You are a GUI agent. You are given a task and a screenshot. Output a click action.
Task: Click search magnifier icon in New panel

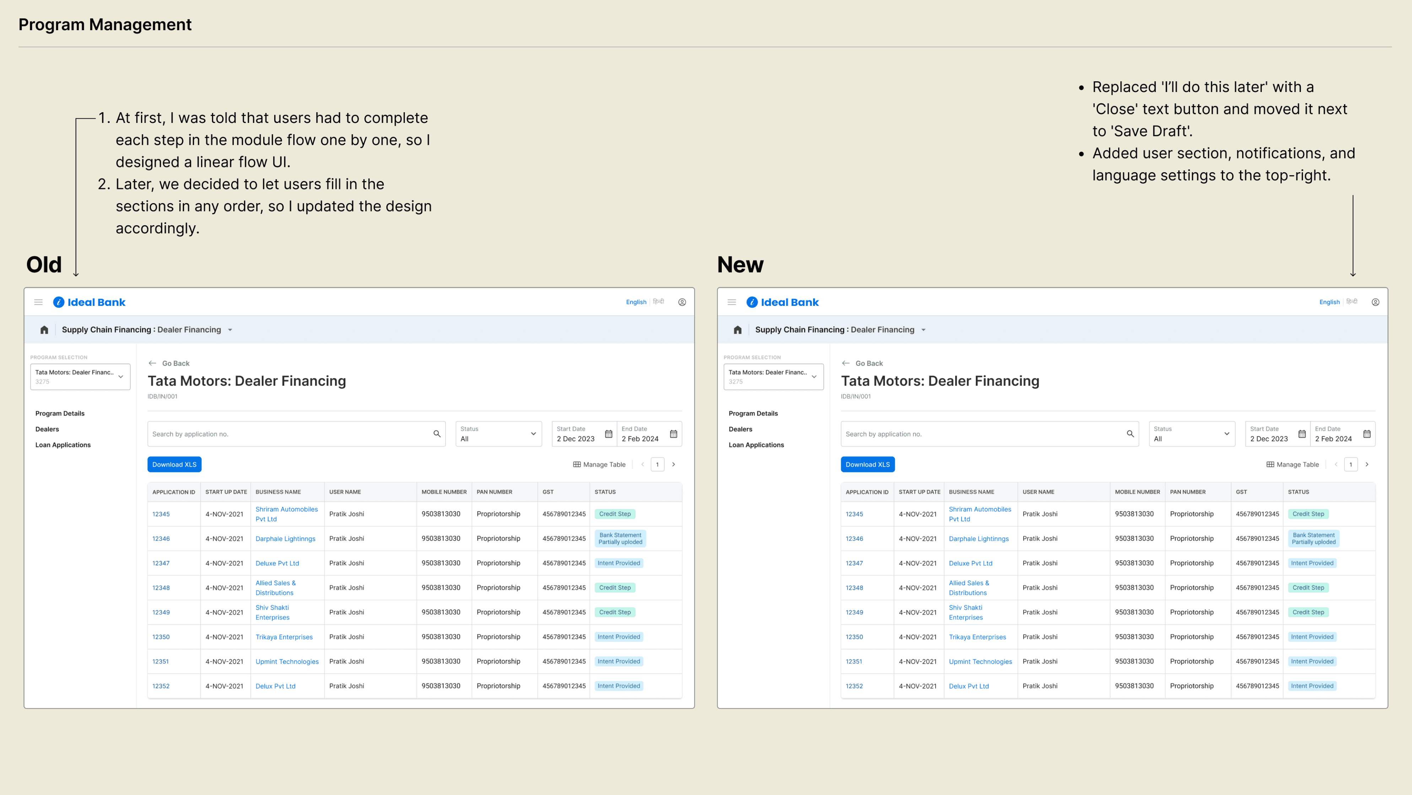pos(1130,434)
